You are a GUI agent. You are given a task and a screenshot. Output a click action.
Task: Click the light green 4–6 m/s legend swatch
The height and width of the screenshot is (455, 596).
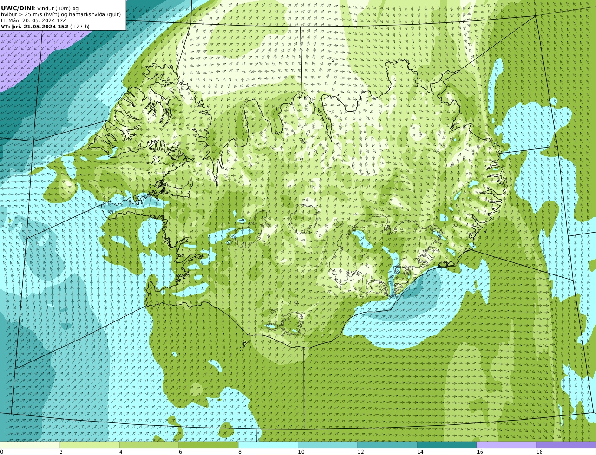pyautogui.click(x=149, y=445)
